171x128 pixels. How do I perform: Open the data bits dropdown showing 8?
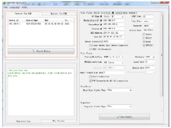point(115,57)
